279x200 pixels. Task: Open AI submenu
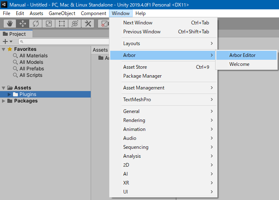coord(163,174)
